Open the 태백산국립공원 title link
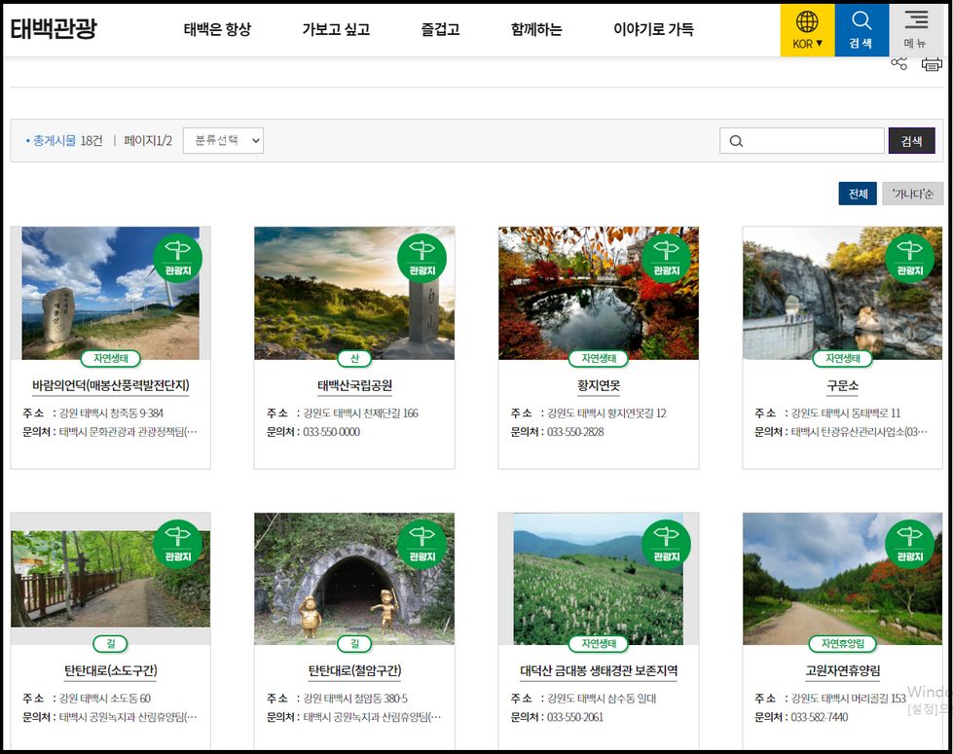This screenshot has width=953, height=754. [x=354, y=385]
